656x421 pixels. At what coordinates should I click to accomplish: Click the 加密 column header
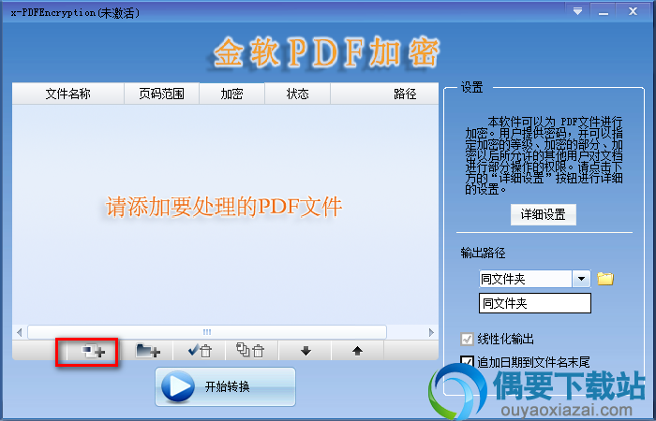(231, 94)
